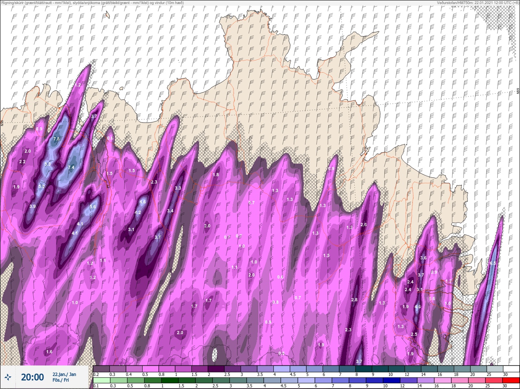Click the '0.2' label of the top legend scale
Viewport: 520px width, 389px height.
click(96, 375)
